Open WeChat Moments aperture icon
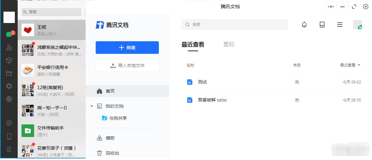Viewport: 372px width, 160px height. click(x=9, y=99)
